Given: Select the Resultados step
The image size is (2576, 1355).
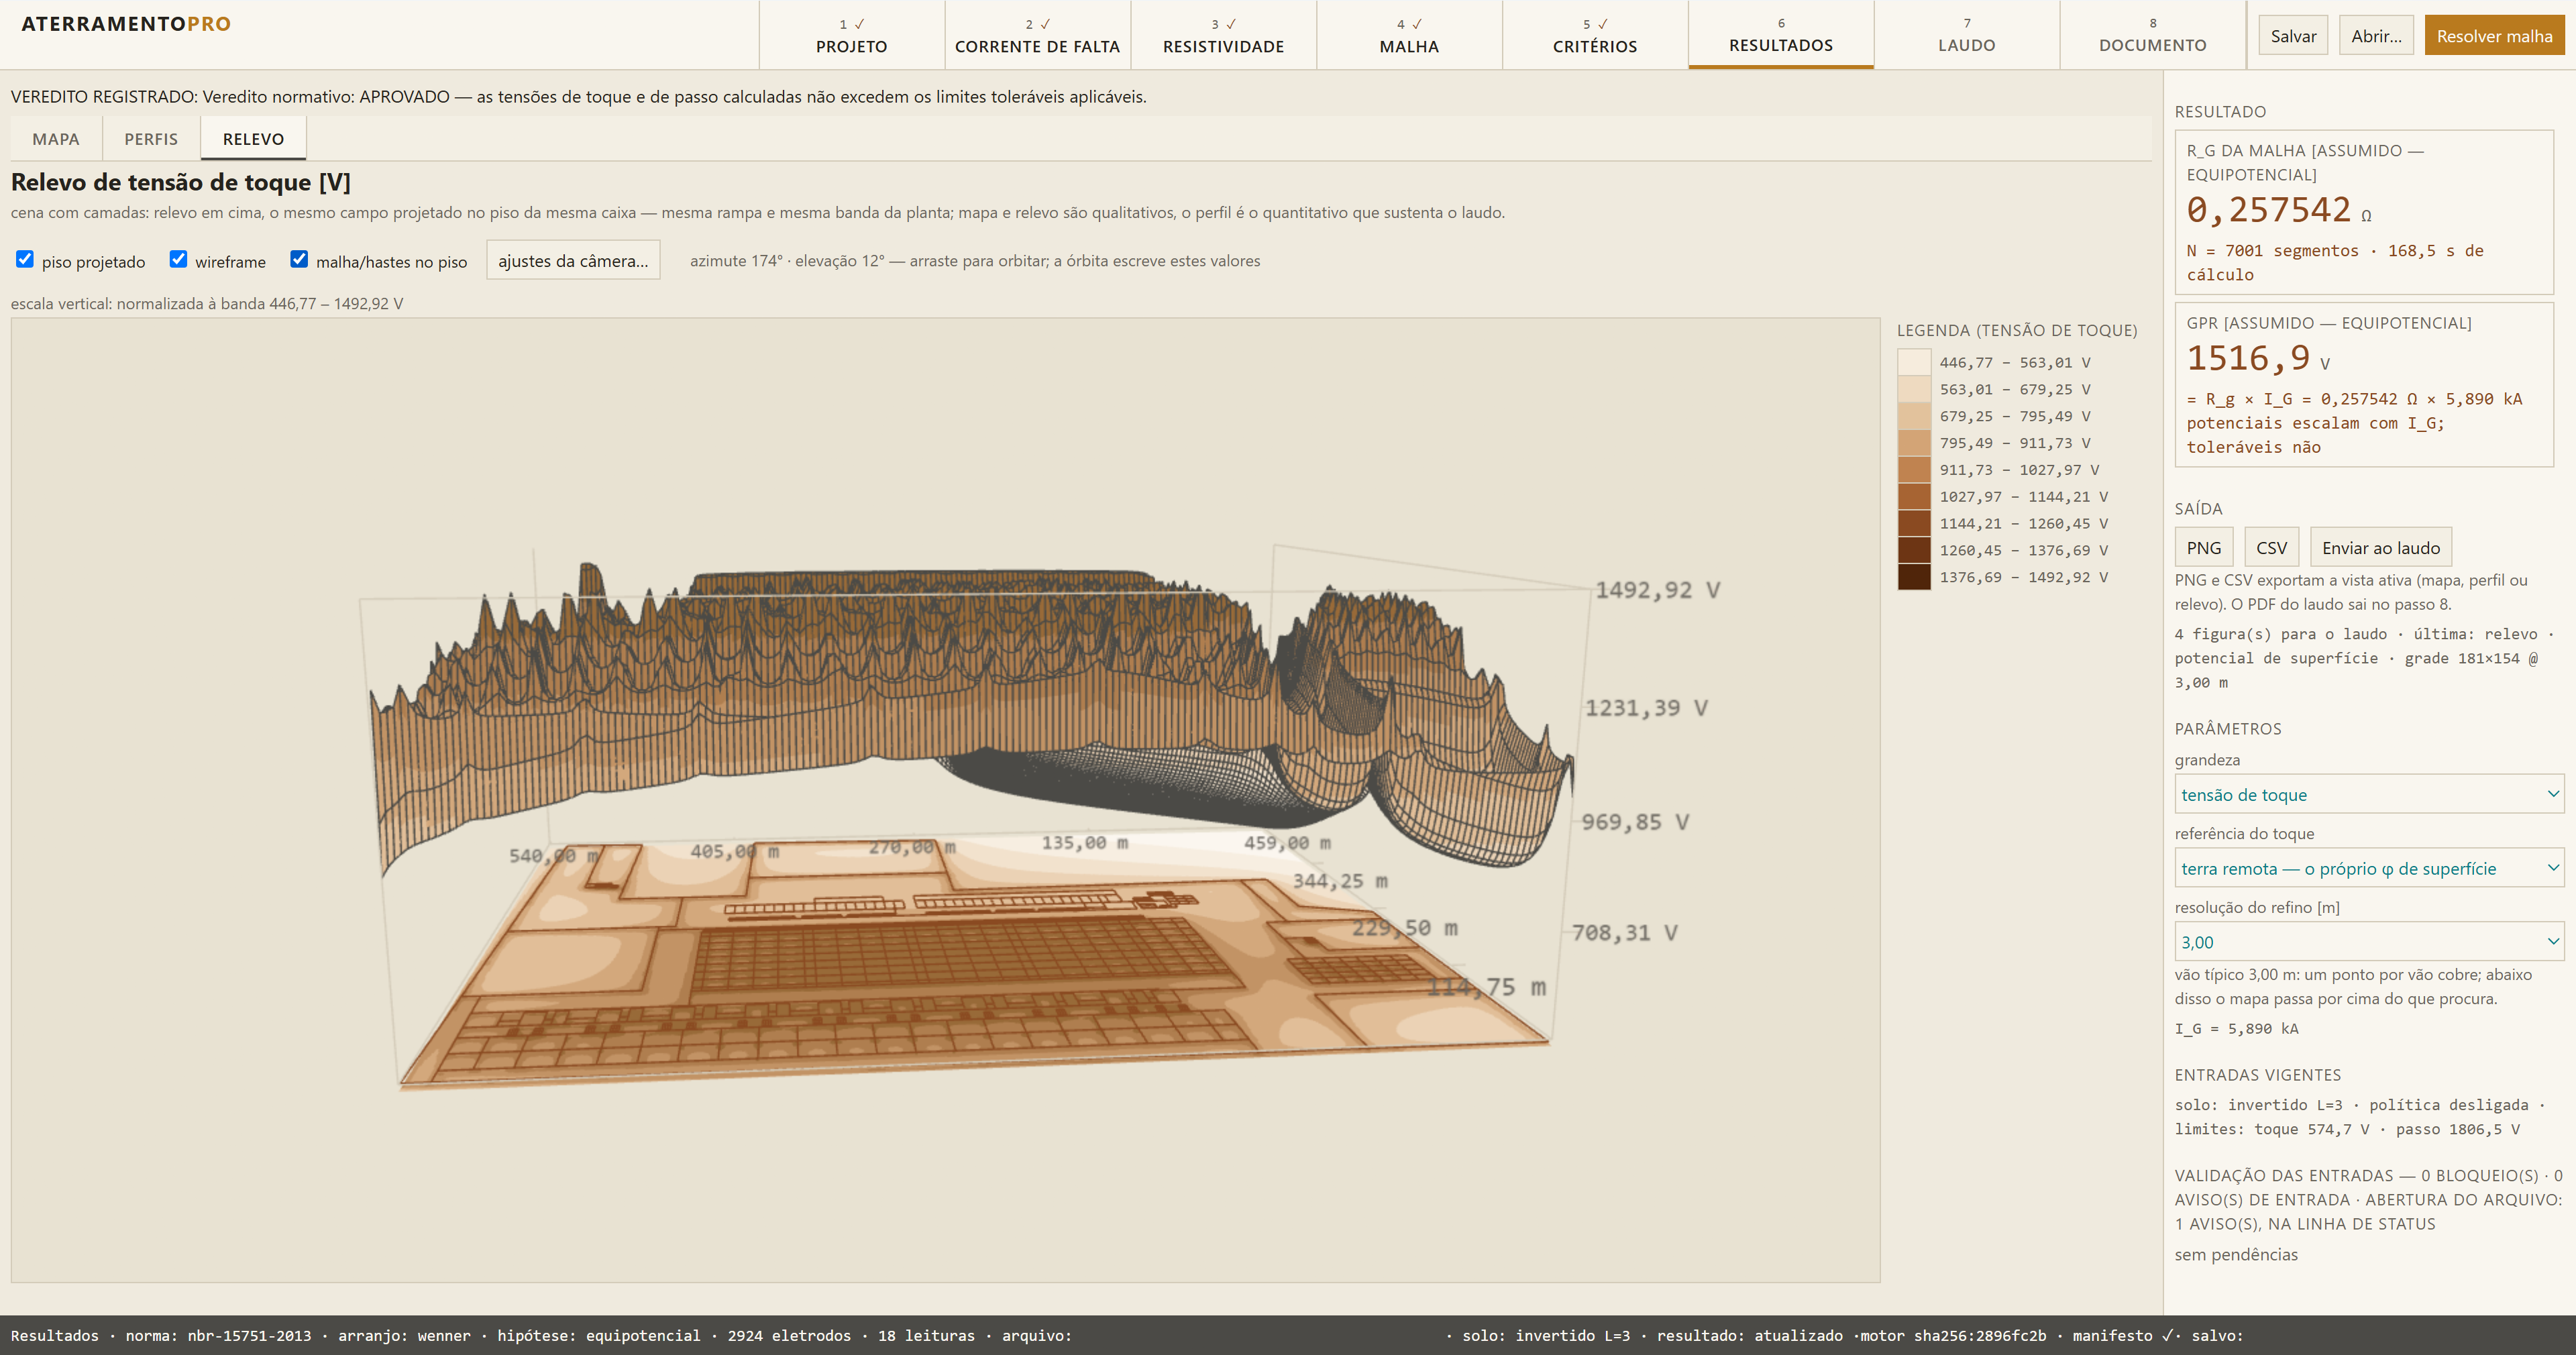Looking at the screenshot, I should pos(1781,35).
